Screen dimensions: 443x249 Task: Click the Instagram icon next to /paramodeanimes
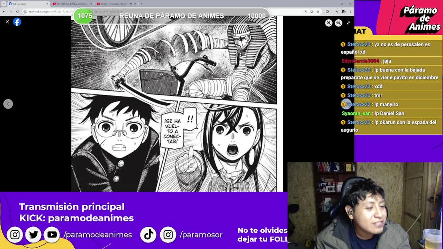(15, 235)
